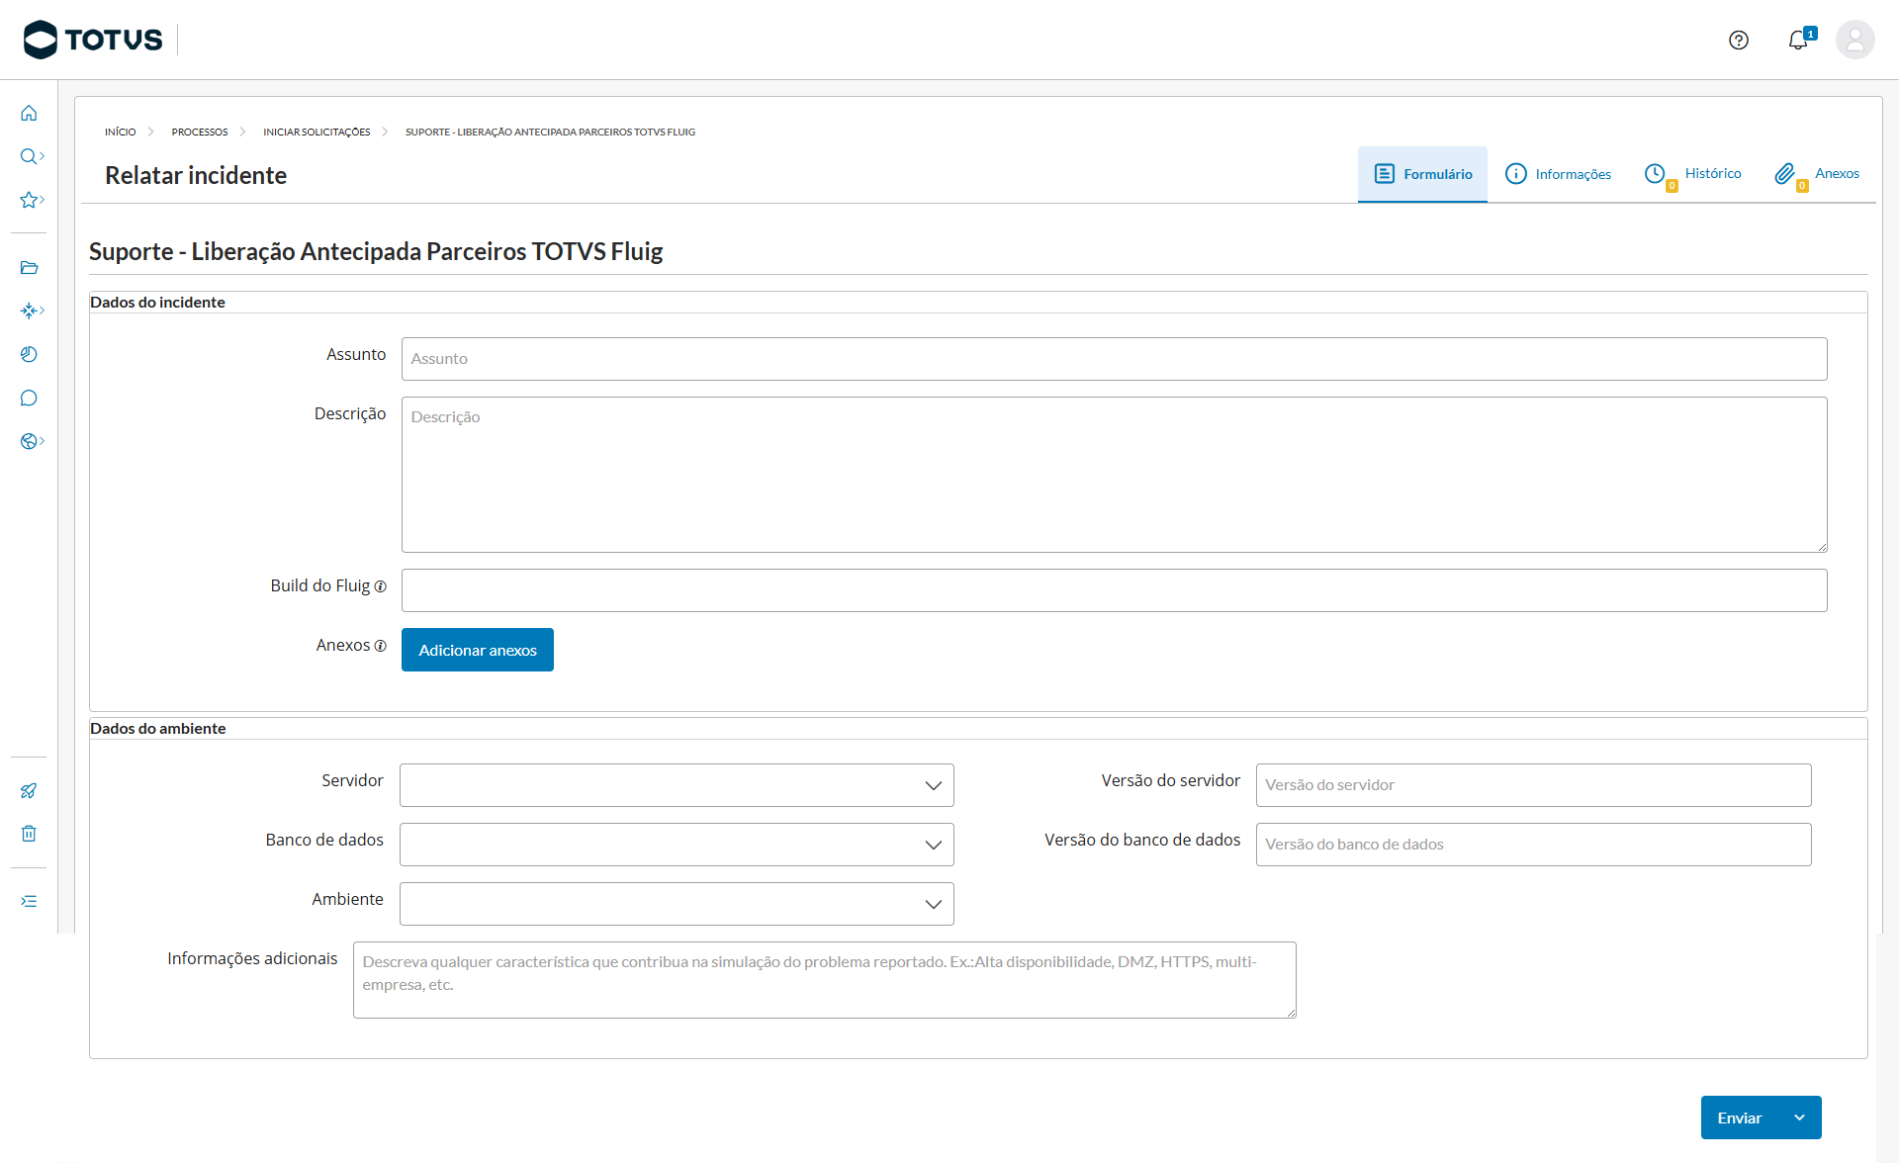Open the trash bin sidebar icon

point(29,834)
